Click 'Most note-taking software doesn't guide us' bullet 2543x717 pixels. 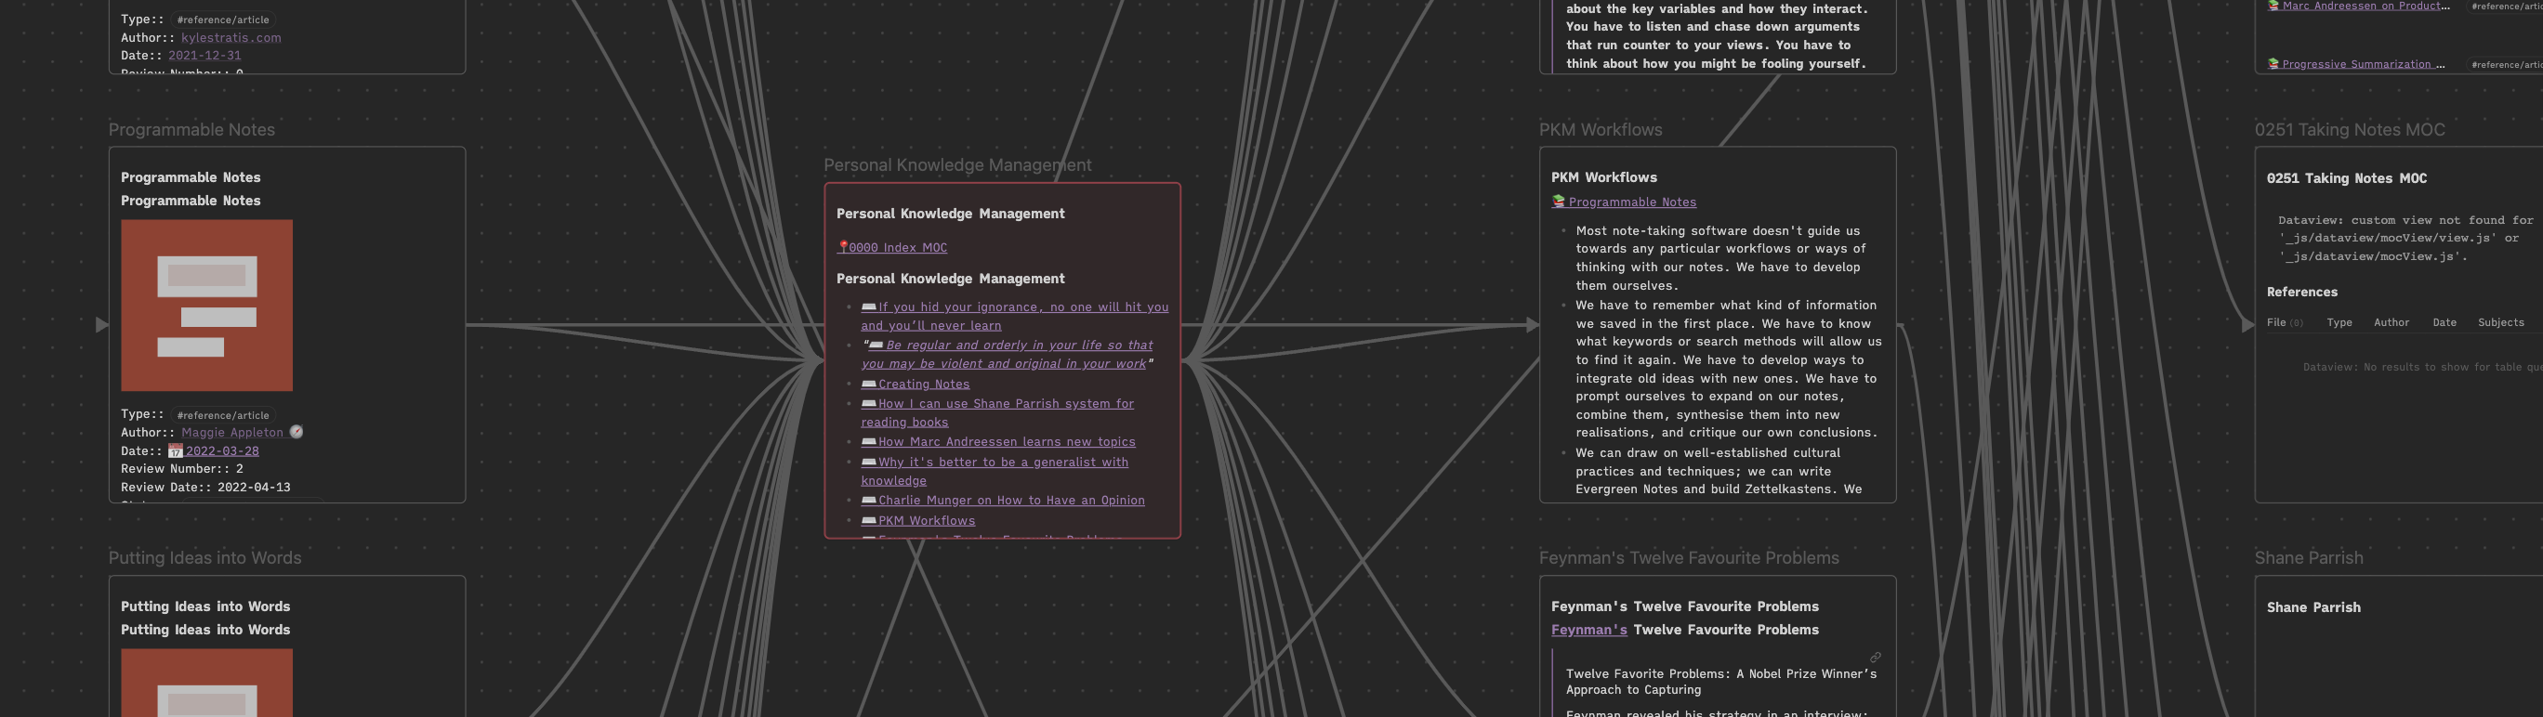tap(1720, 258)
